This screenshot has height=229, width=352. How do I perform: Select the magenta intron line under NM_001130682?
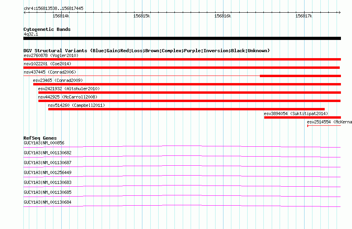click(182, 156)
